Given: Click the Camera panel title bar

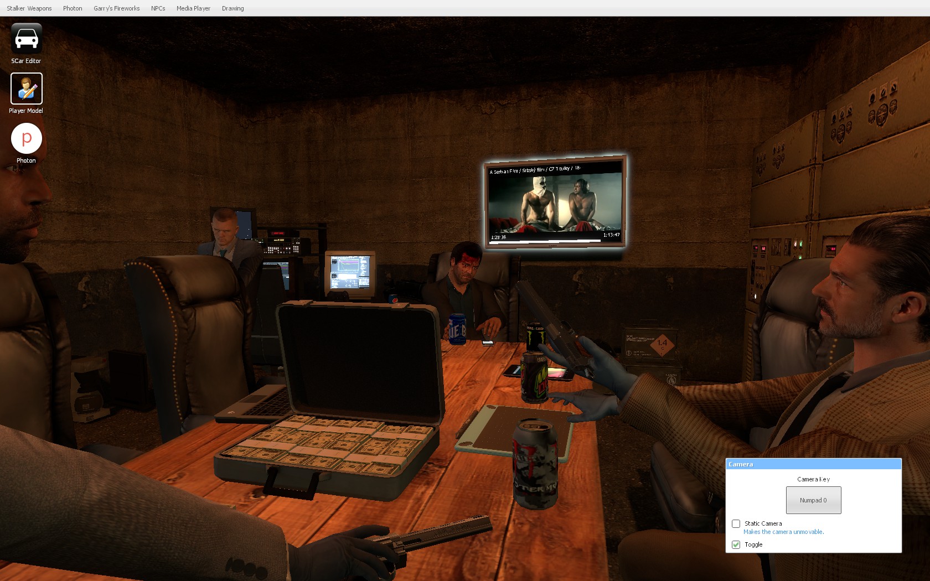Looking at the screenshot, I should coord(813,464).
